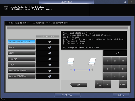Tap number 5 on the keypad

click(x=115, y=69)
